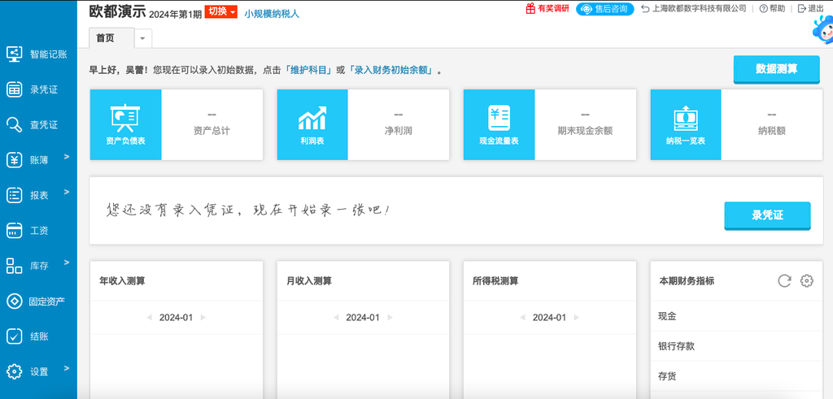Expand the 报表 submenu arrow
Viewport: 833px width, 399px height.
[67, 192]
